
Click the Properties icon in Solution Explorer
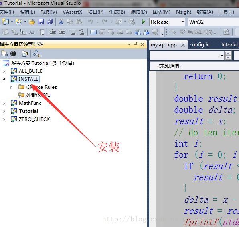click(x=4, y=54)
